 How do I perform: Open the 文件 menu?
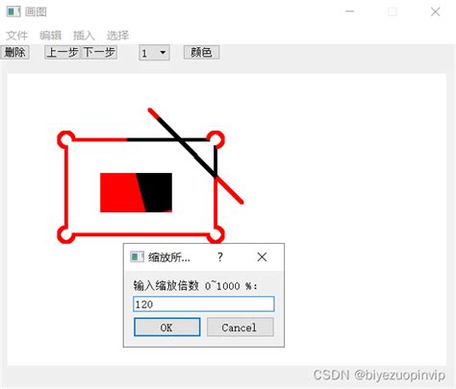pos(17,36)
